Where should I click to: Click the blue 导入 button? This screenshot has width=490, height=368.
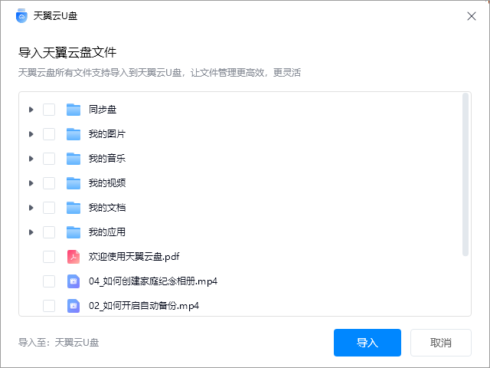pyautogui.click(x=367, y=343)
